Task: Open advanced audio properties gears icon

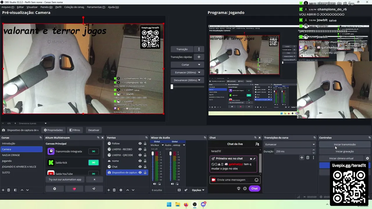Action: click(x=185, y=190)
